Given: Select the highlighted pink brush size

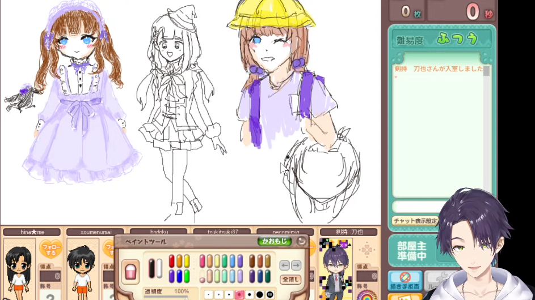Looking at the screenshot, I should click(x=239, y=294).
